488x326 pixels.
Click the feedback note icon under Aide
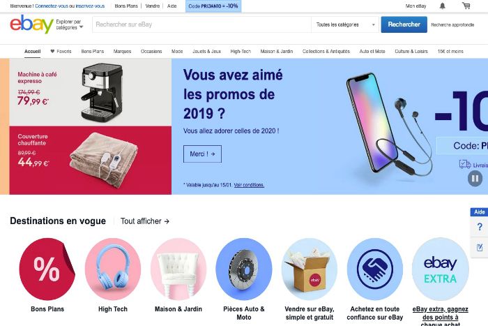point(480,247)
